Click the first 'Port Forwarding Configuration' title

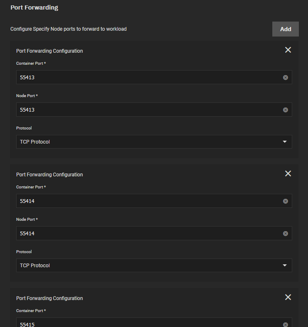click(x=49, y=51)
